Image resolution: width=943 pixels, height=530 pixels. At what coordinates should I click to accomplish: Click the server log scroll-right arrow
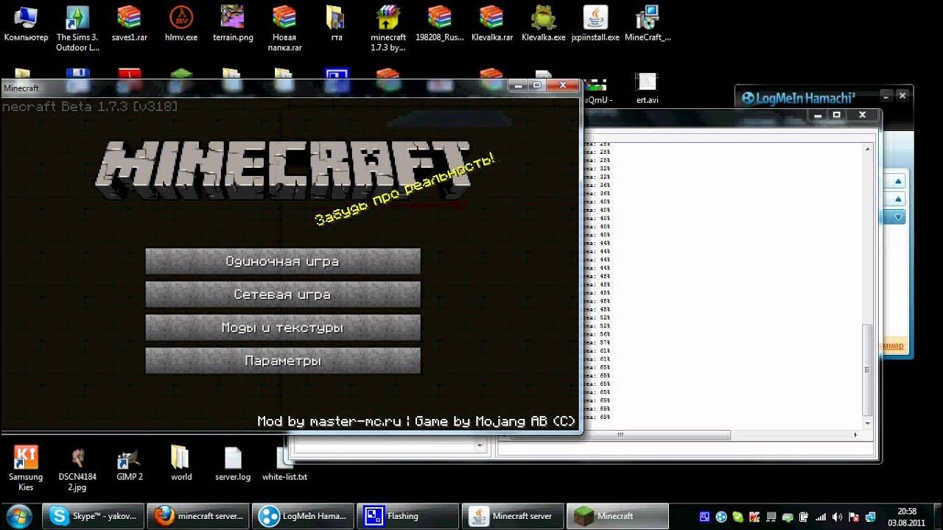856,436
